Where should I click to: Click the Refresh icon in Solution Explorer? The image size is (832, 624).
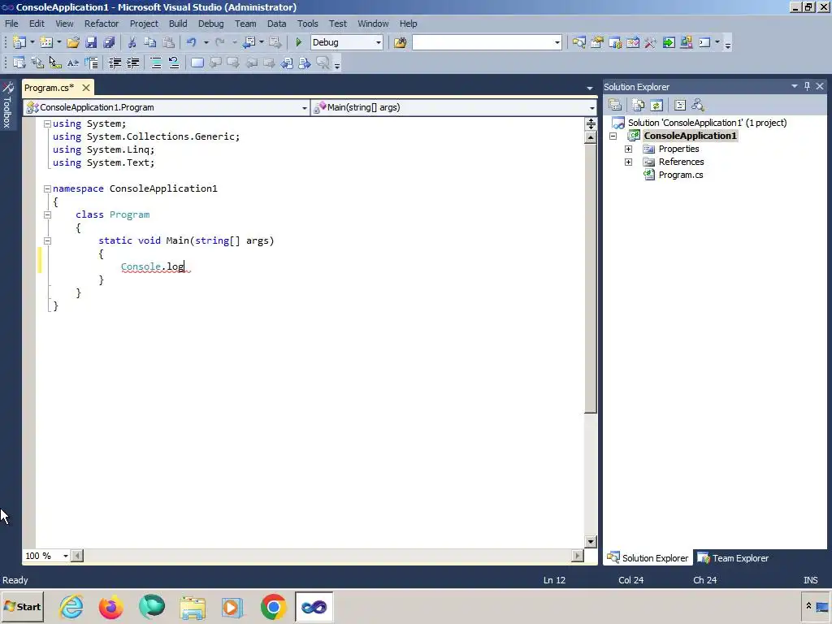(656, 105)
